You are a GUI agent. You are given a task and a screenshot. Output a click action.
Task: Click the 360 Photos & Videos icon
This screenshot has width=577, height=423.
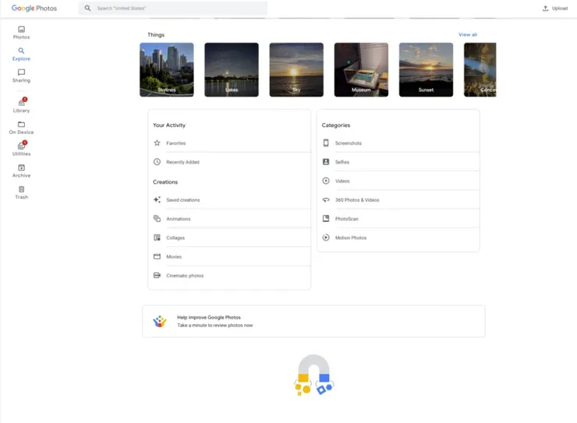[x=326, y=199]
